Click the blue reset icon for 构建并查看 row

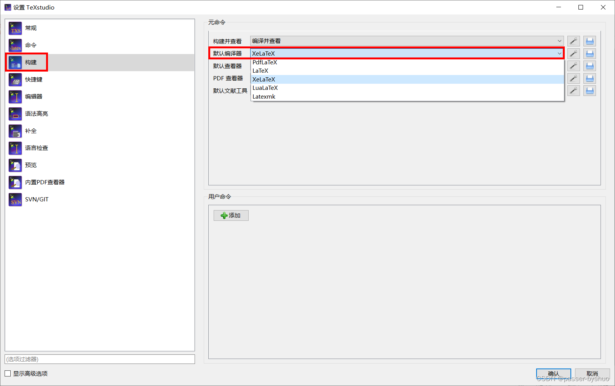point(589,41)
